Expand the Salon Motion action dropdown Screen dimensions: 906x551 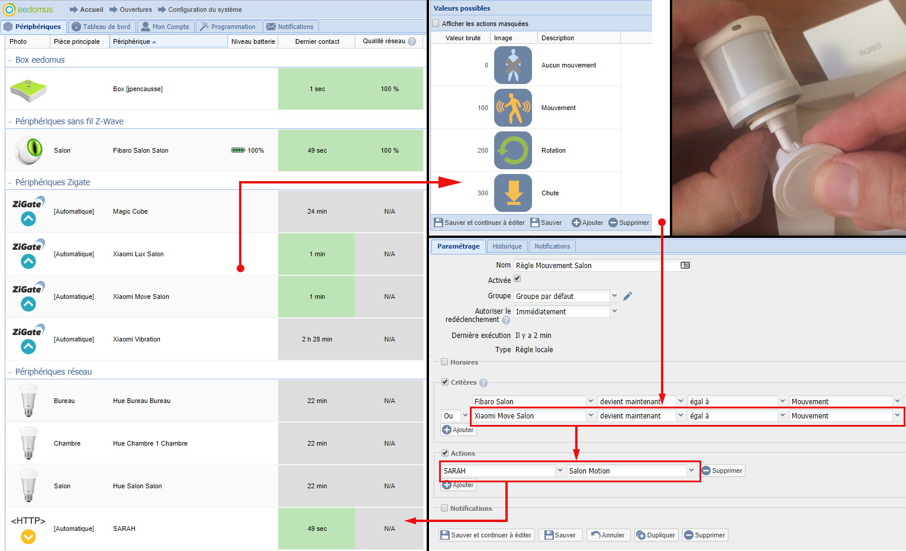(x=691, y=471)
